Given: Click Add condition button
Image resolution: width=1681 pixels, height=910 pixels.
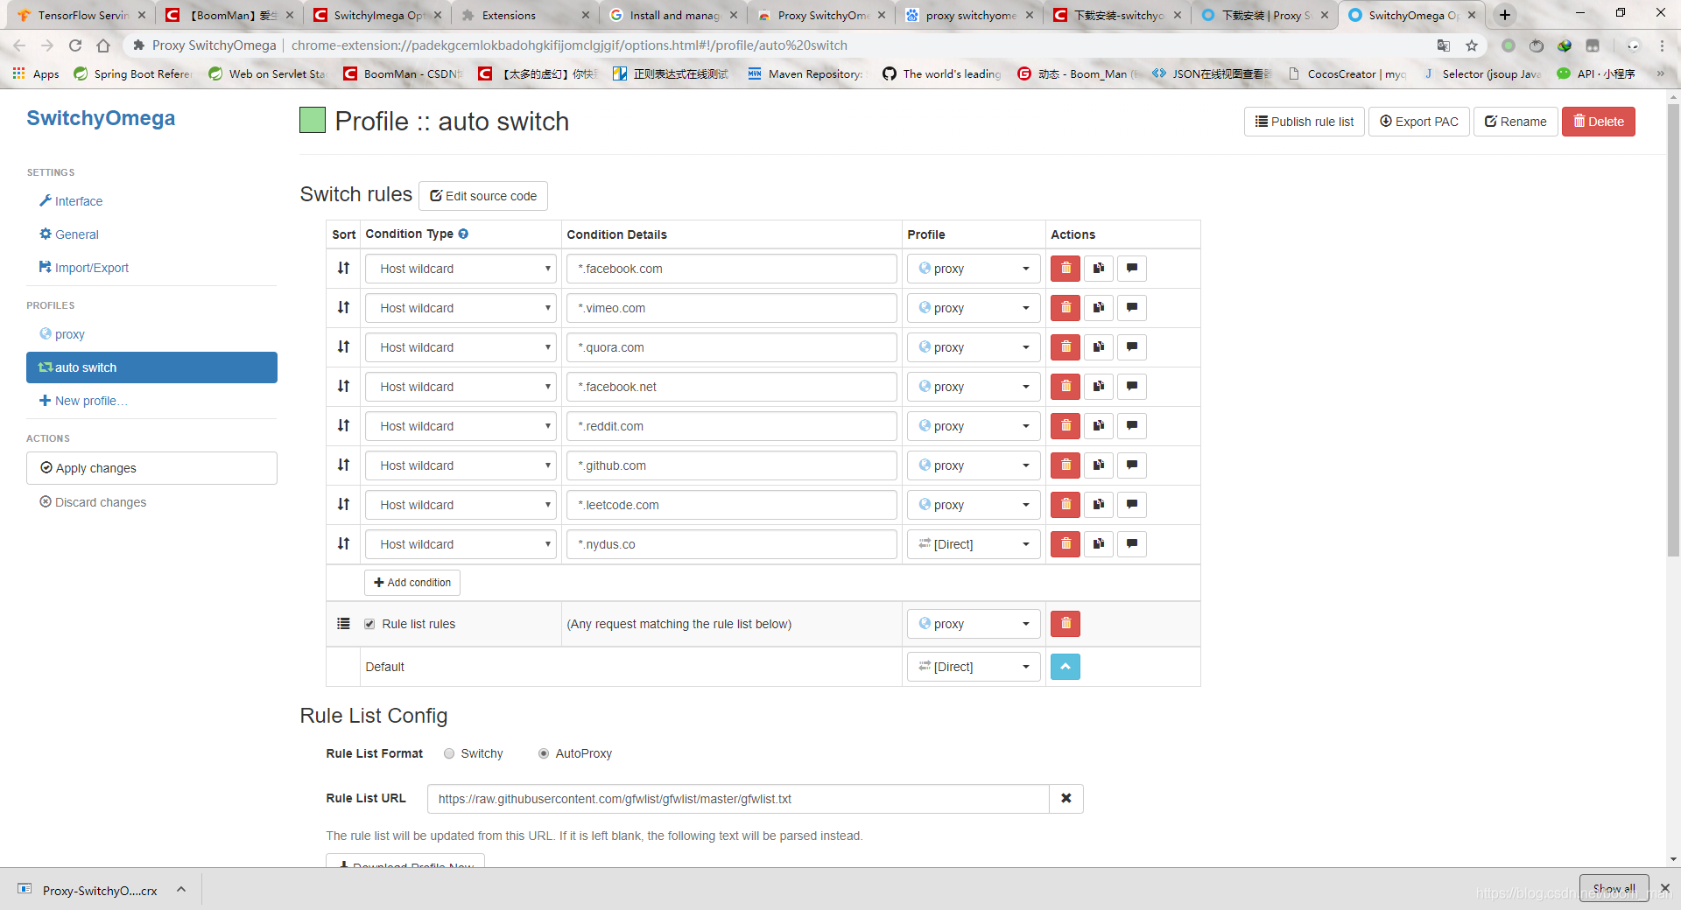Looking at the screenshot, I should tap(412, 583).
